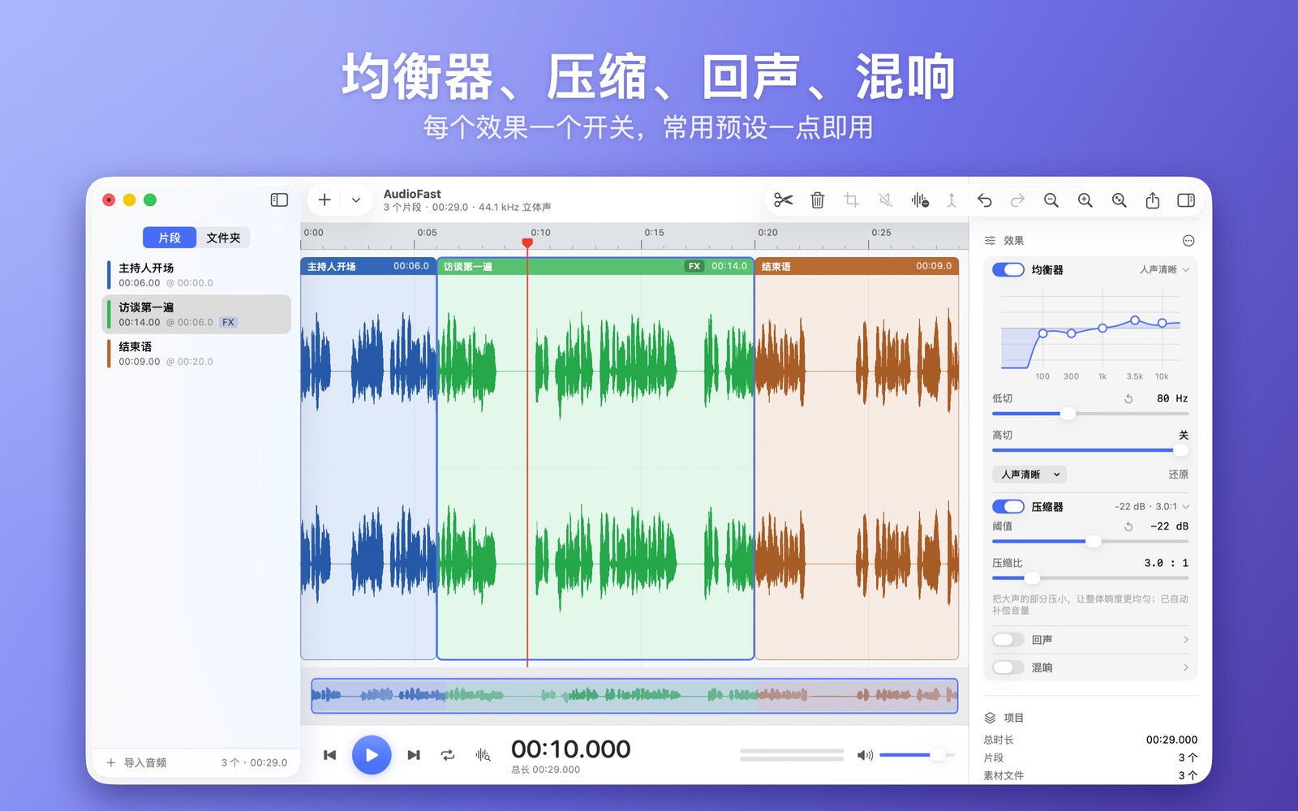Expand the equalizer header preset chevron
1298x811 pixels.
(1186, 269)
